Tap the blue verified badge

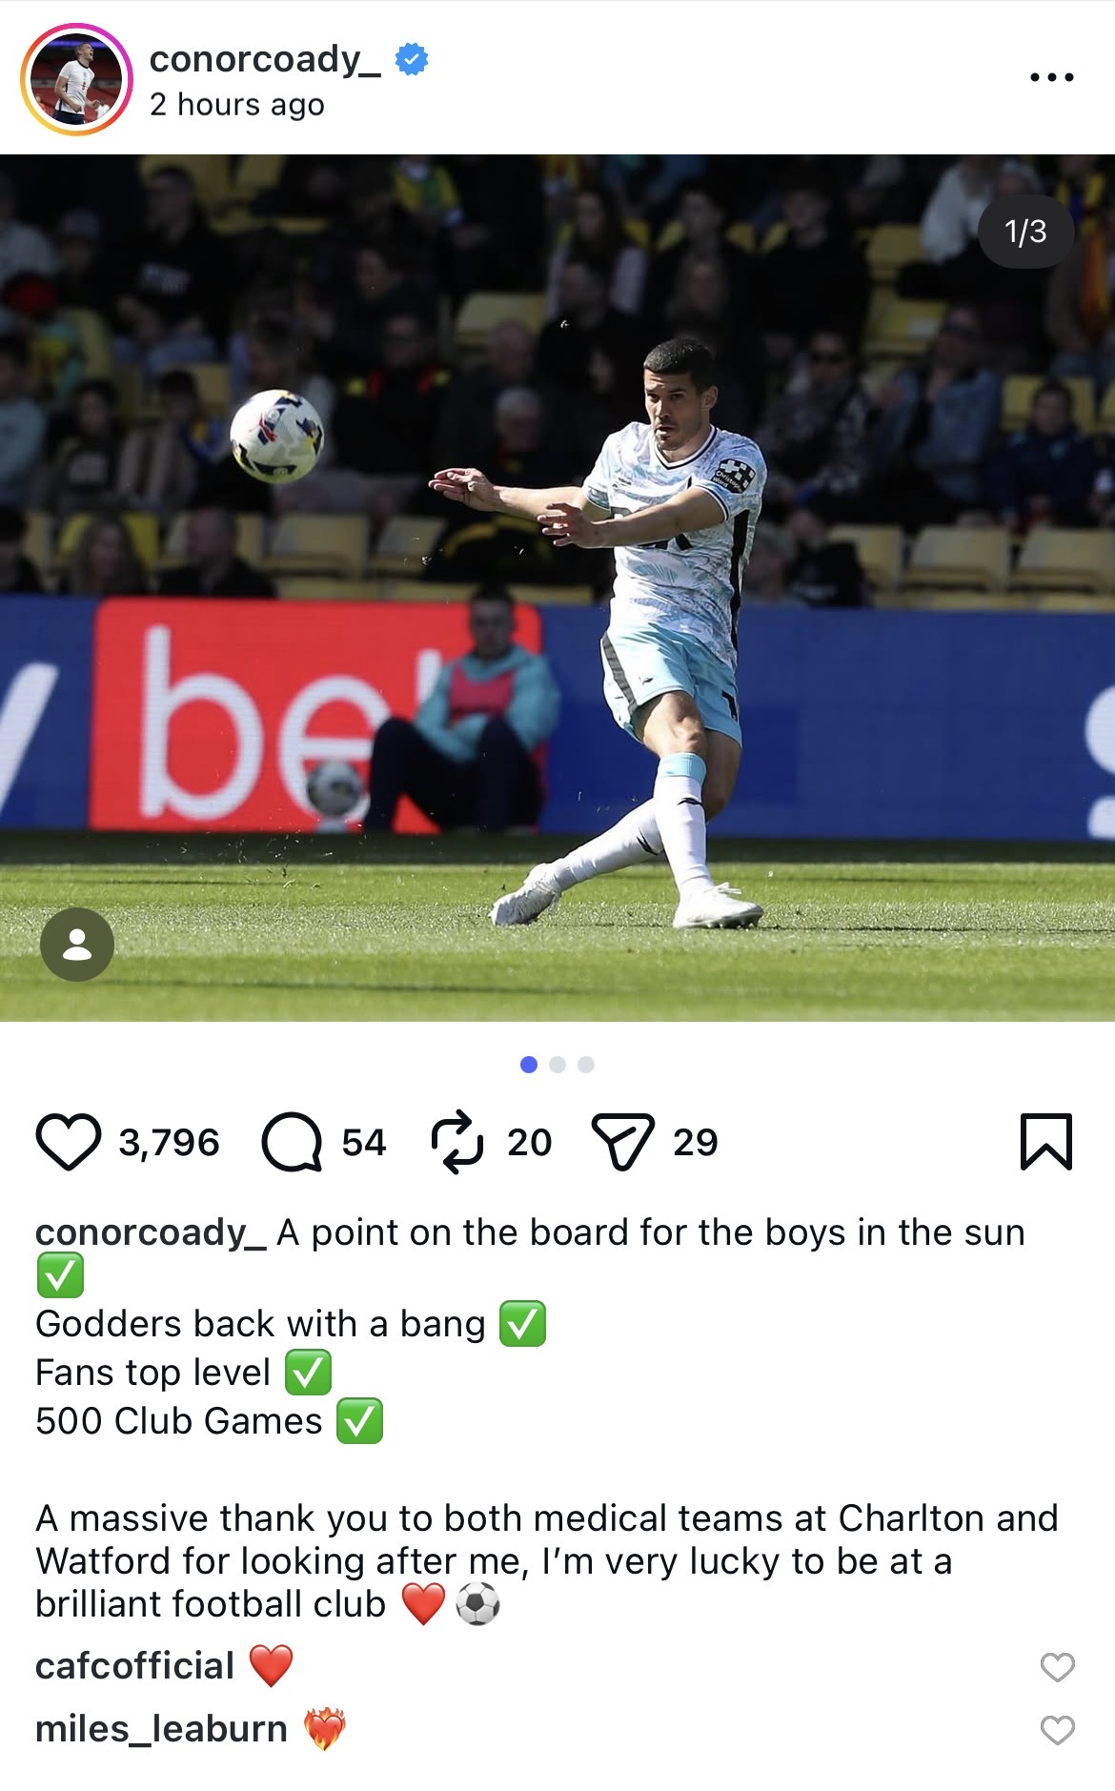(x=412, y=59)
